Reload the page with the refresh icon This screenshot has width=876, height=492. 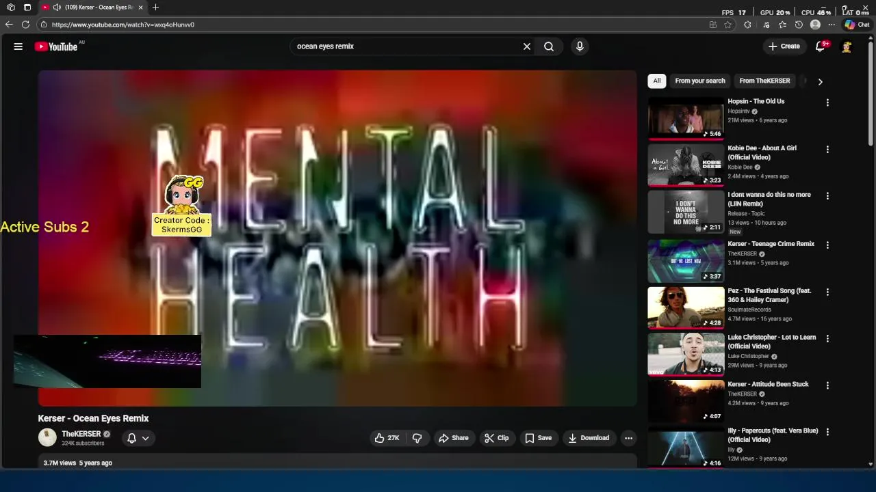[25, 25]
